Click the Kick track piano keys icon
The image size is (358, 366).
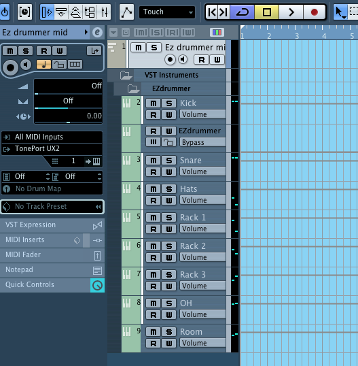pos(126,103)
